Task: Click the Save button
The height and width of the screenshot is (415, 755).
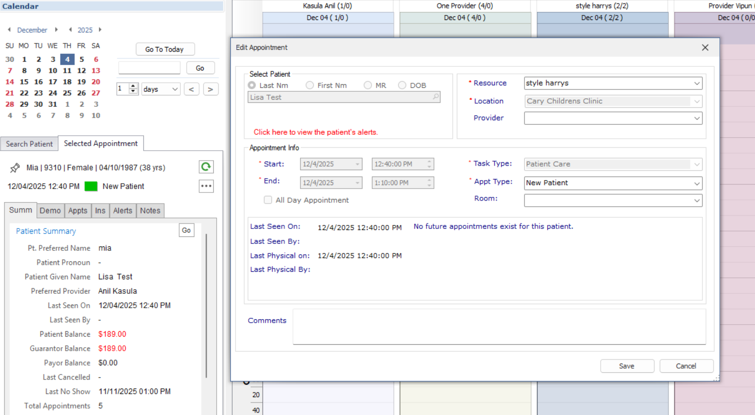Action: (x=627, y=366)
